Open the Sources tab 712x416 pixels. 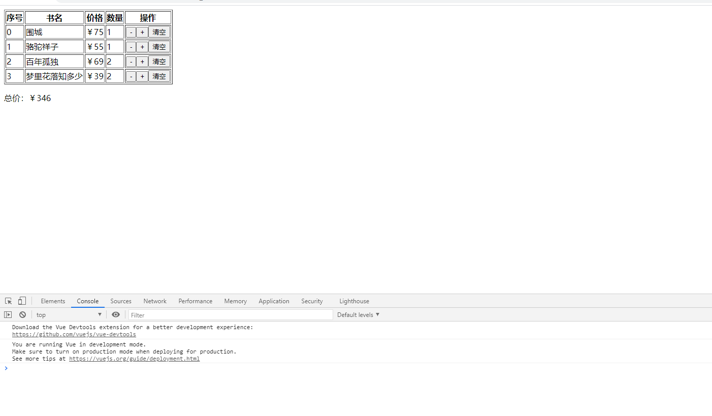coord(121,301)
